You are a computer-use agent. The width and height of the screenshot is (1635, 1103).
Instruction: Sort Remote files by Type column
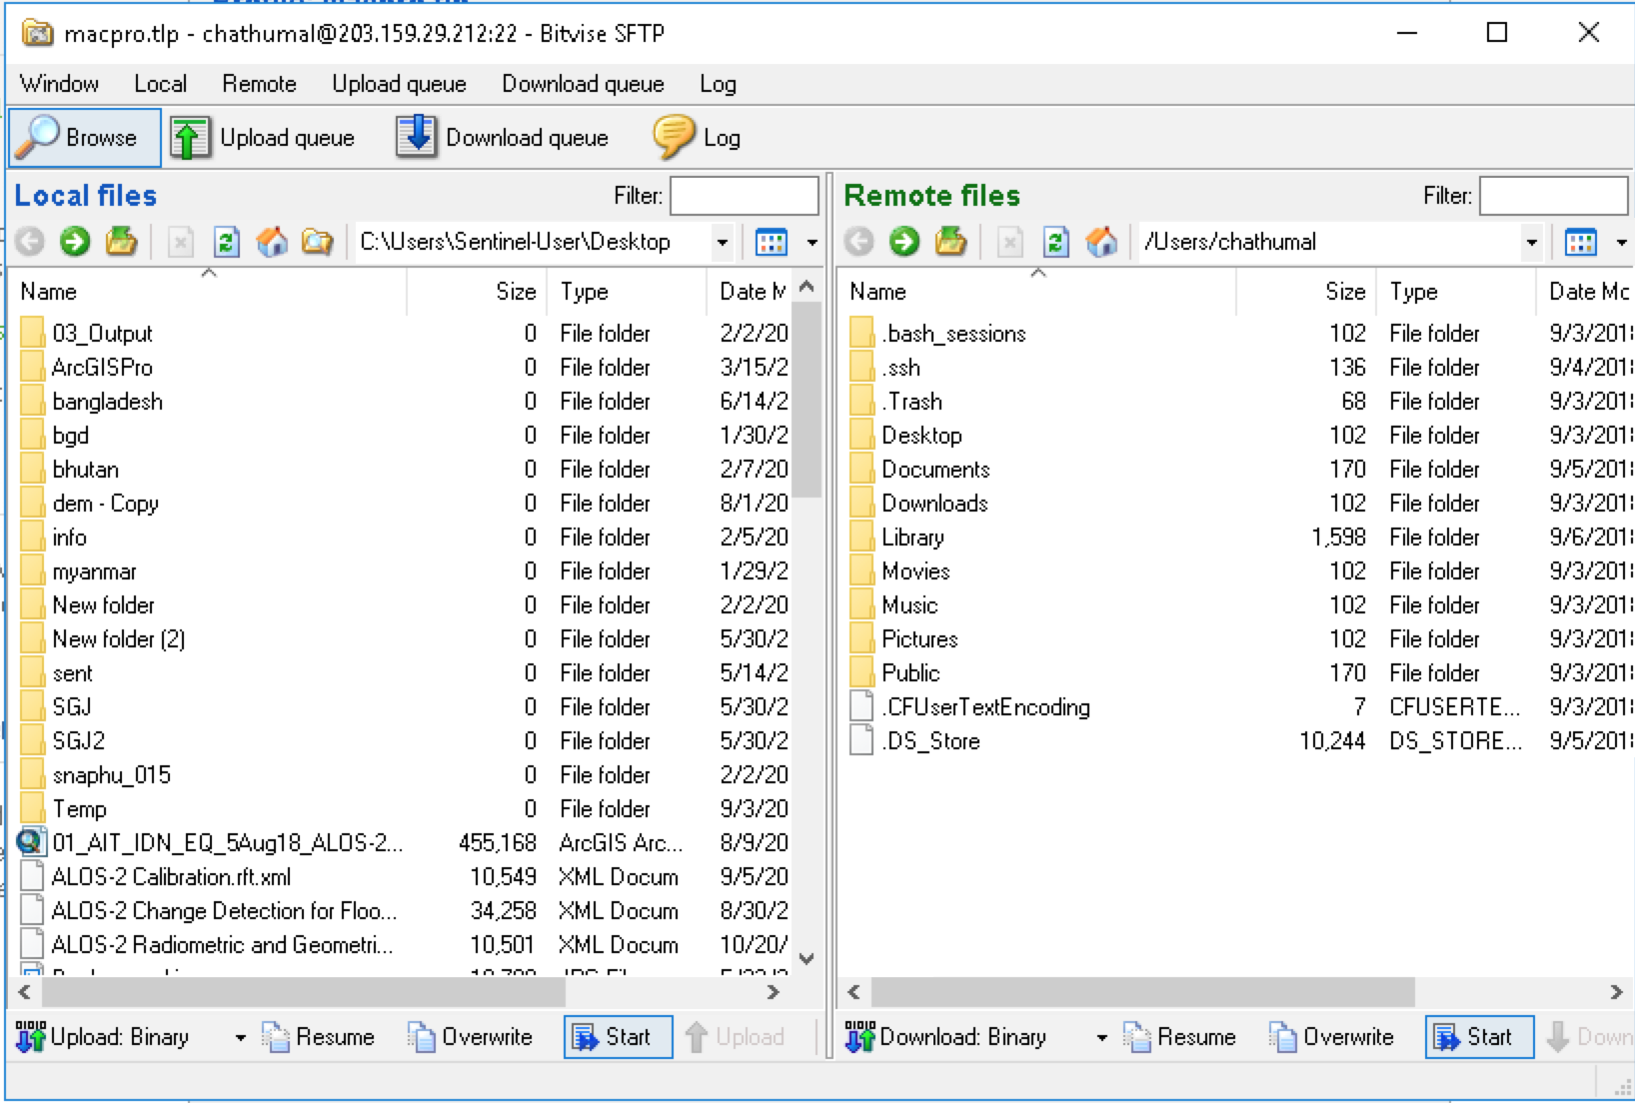click(1455, 292)
